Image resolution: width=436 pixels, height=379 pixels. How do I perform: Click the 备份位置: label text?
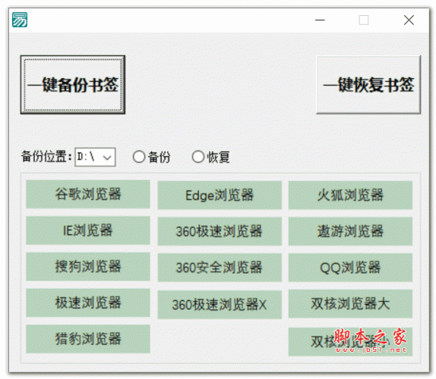point(46,157)
